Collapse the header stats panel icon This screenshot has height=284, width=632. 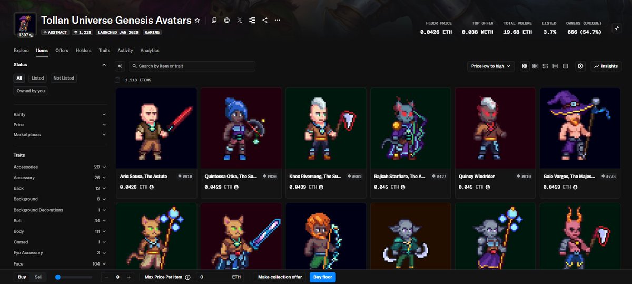point(617,28)
